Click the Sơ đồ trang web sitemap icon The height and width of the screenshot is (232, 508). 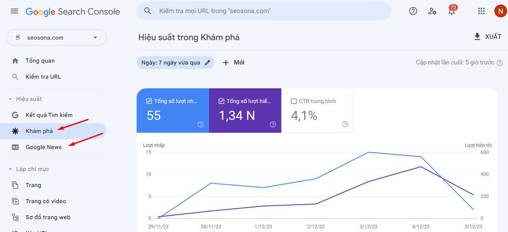[x=15, y=217]
